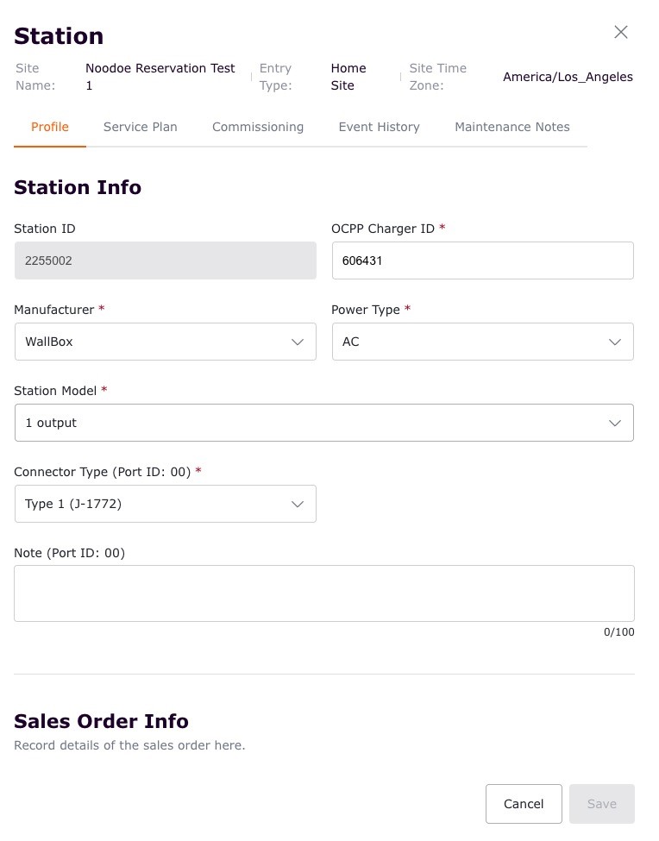The height and width of the screenshot is (841, 659).
Task: Click the chevron arrow in the Connector Type field
Action: (298, 505)
